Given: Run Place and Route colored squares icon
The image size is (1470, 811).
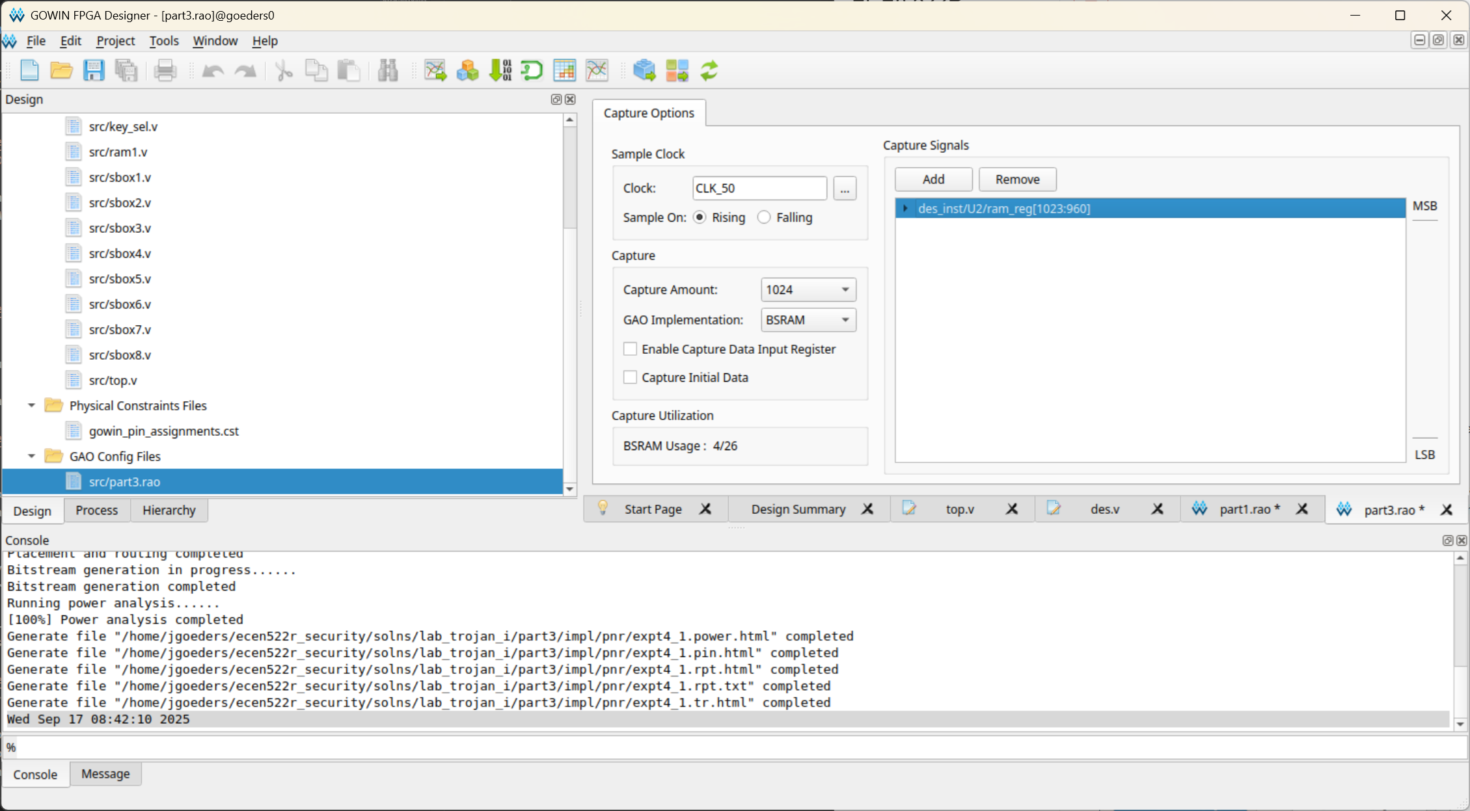Looking at the screenshot, I should click(x=677, y=70).
